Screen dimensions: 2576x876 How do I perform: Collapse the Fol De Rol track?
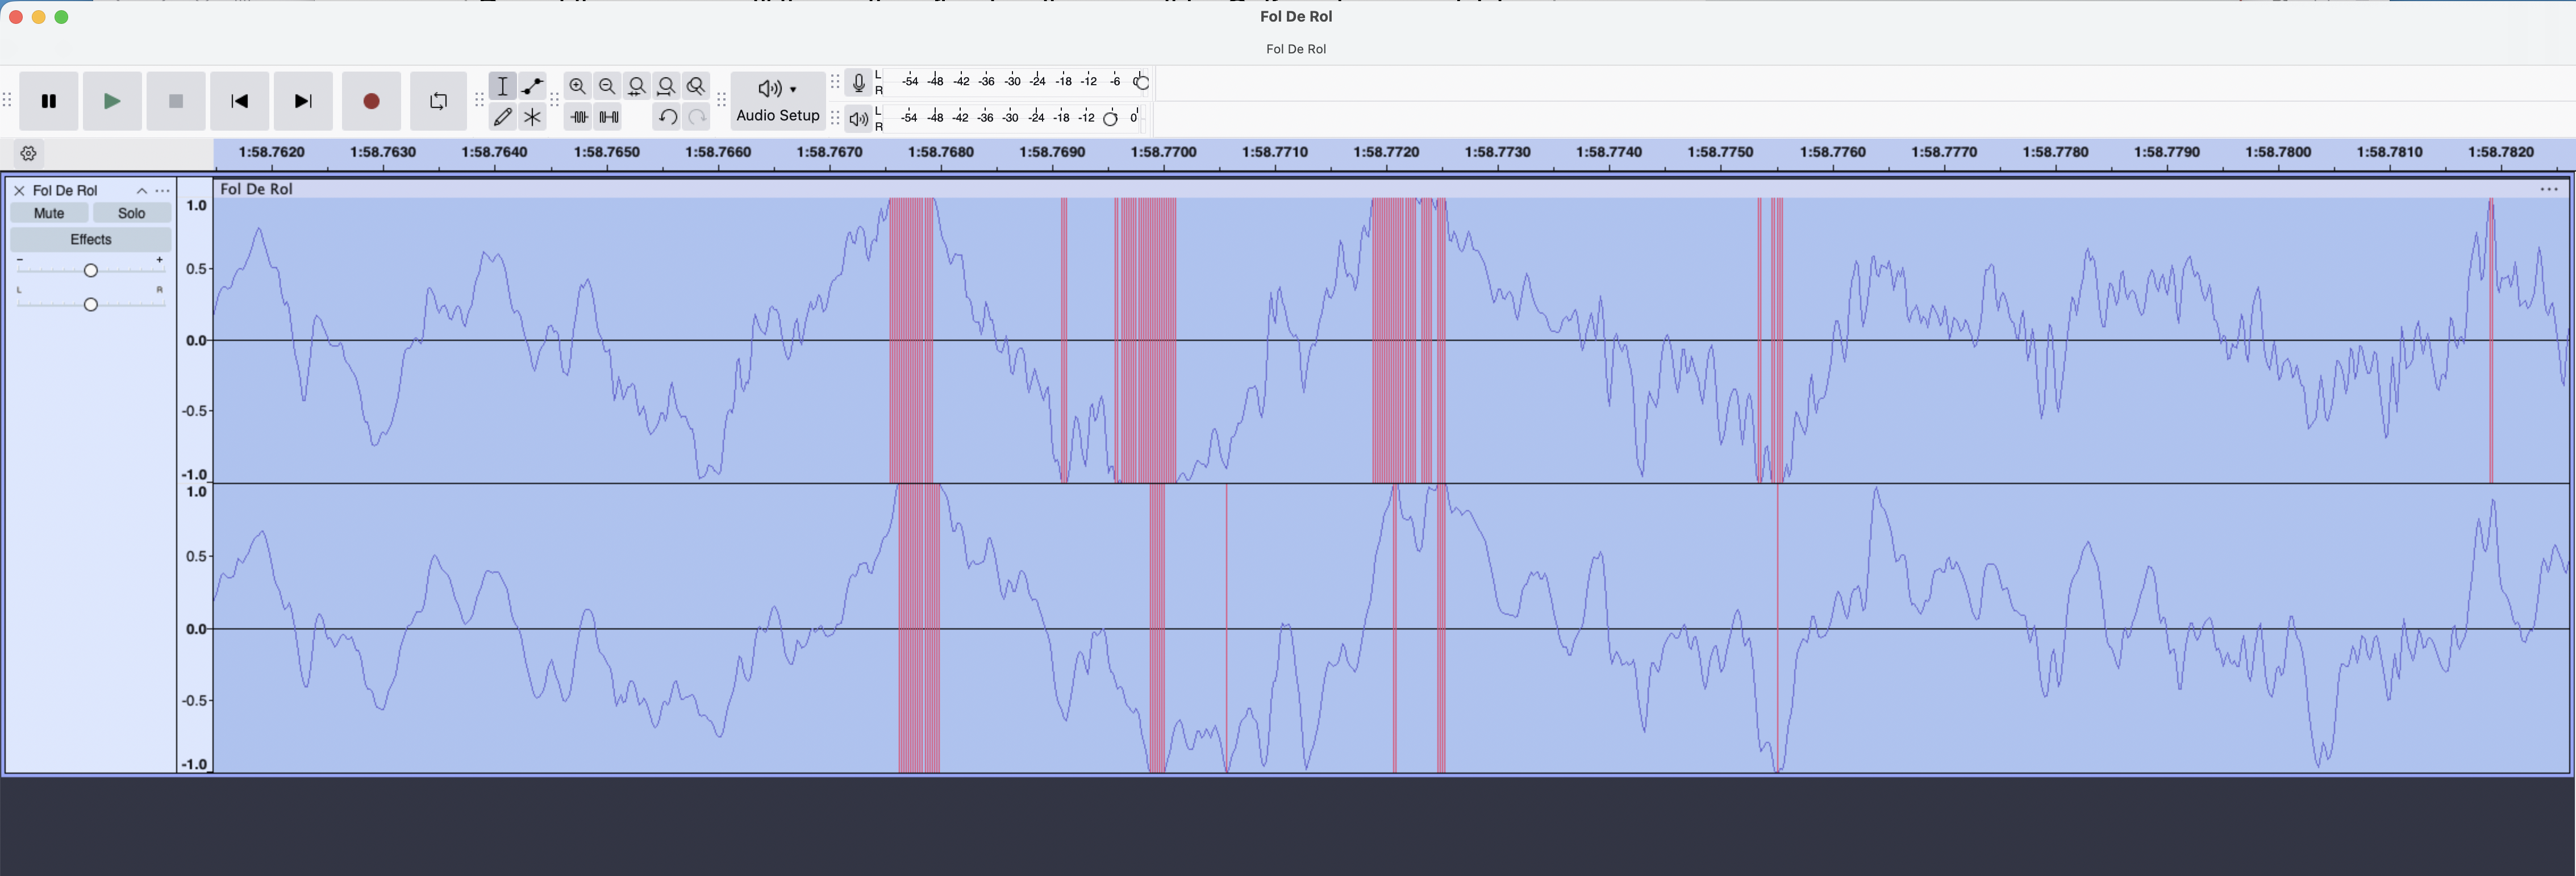[142, 190]
